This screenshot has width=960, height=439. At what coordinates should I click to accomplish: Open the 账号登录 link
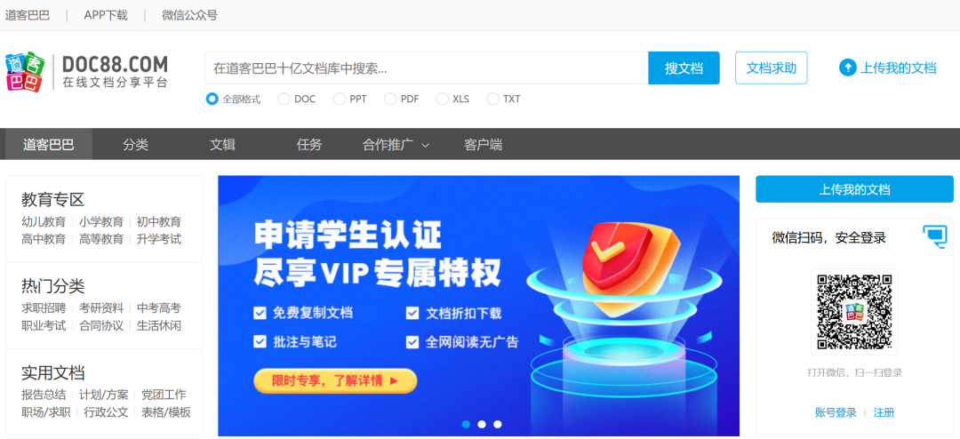(836, 412)
